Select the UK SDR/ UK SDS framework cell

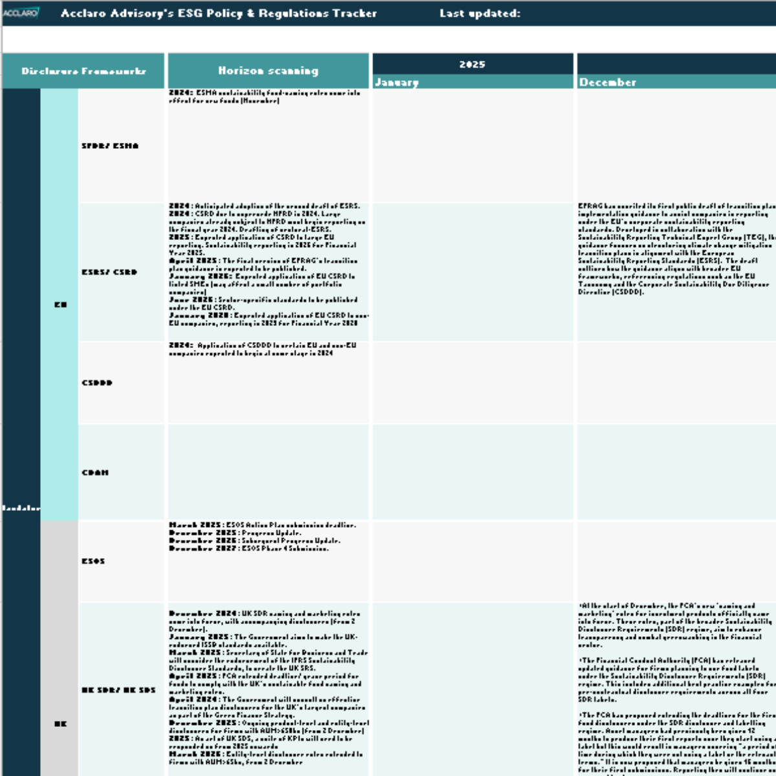(x=122, y=690)
